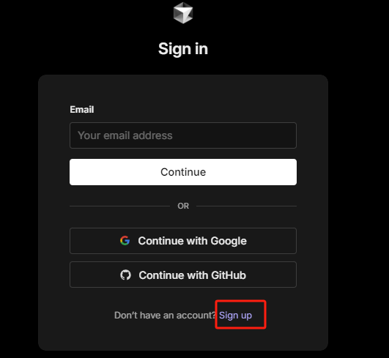Open the Sign up link
Viewport: 389px width, 358px height.
(x=235, y=316)
